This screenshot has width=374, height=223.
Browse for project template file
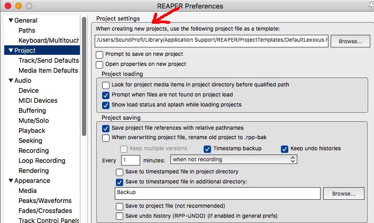[350, 41]
